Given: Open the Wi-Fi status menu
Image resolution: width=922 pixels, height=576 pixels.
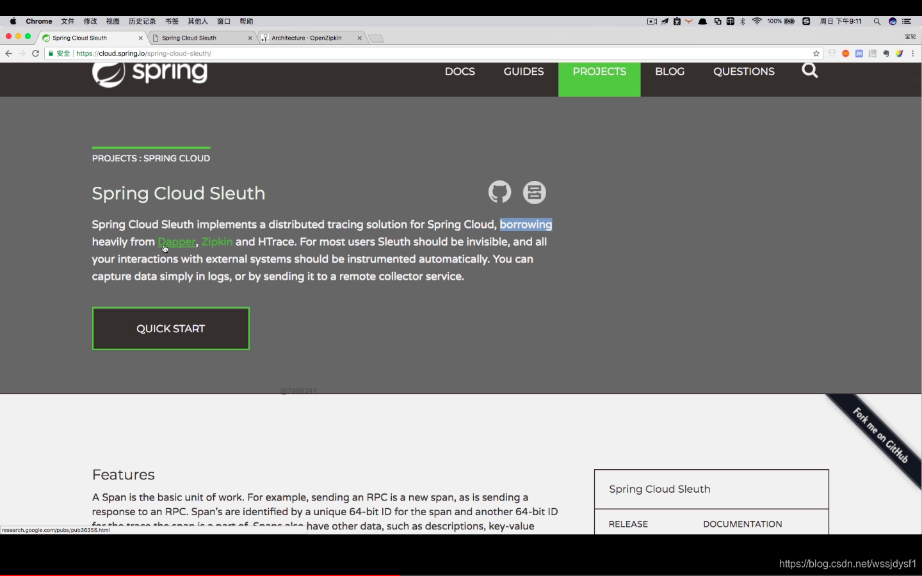Looking at the screenshot, I should point(757,21).
